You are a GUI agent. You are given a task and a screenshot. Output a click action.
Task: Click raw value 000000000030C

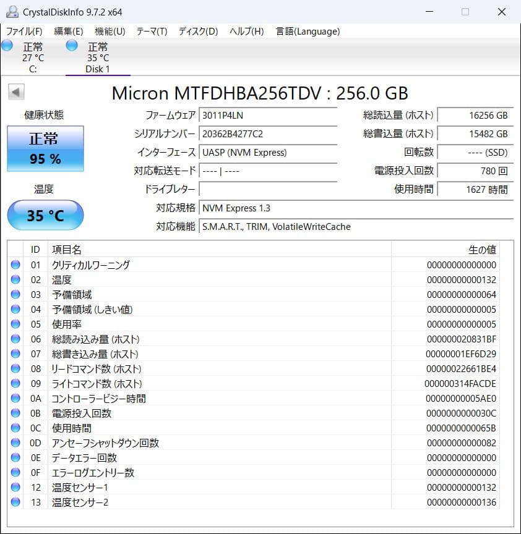462,413
